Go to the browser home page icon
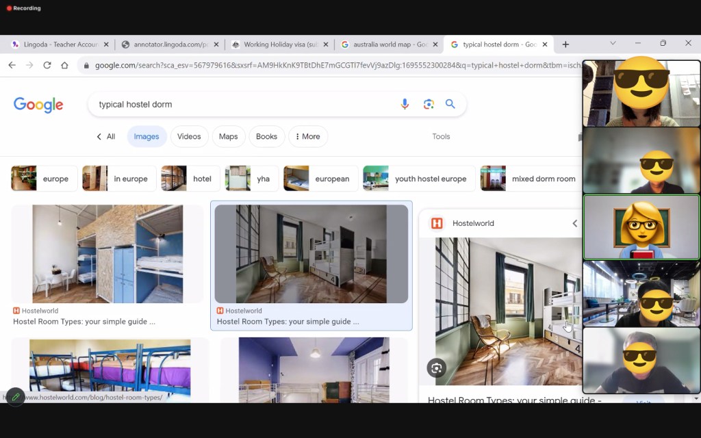This screenshot has width=701, height=438. (64, 65)
